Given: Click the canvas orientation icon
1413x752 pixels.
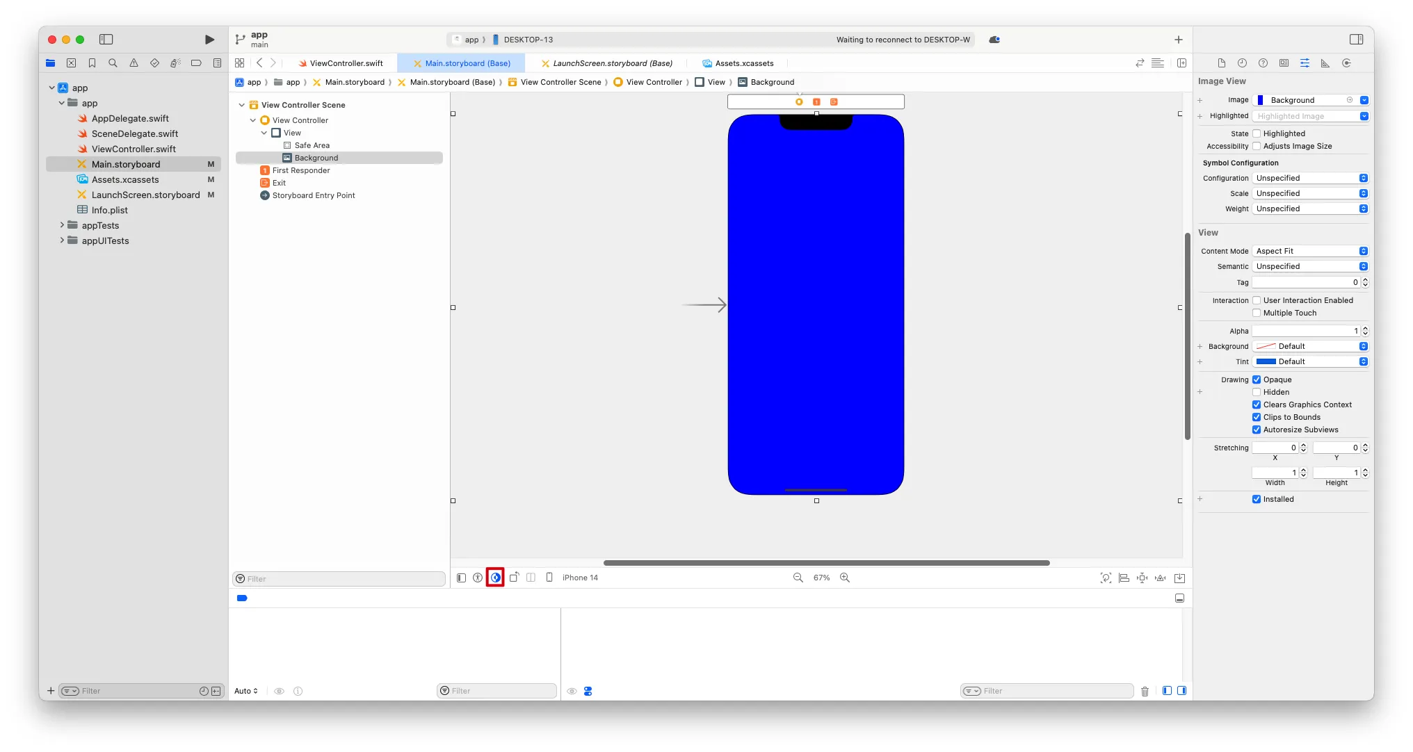Looking at the screenshot, I should pos(514,578).
